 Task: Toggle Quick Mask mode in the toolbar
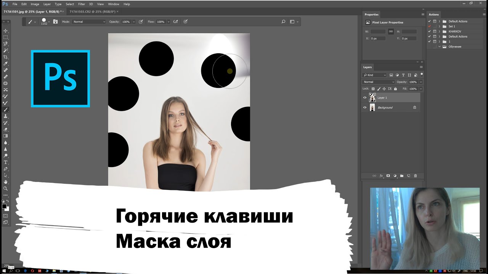click(x=5, y=216)
